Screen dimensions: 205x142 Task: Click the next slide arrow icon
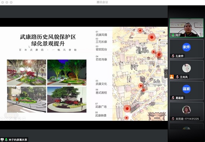click(x=6, y=119)
